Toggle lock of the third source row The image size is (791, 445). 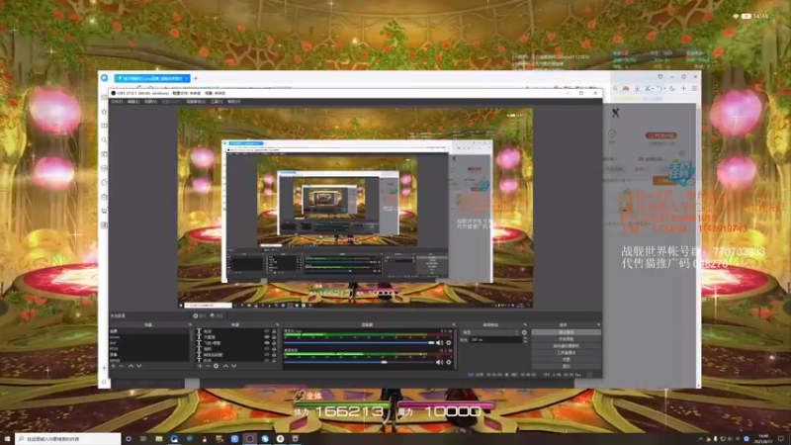coord(274,342)
